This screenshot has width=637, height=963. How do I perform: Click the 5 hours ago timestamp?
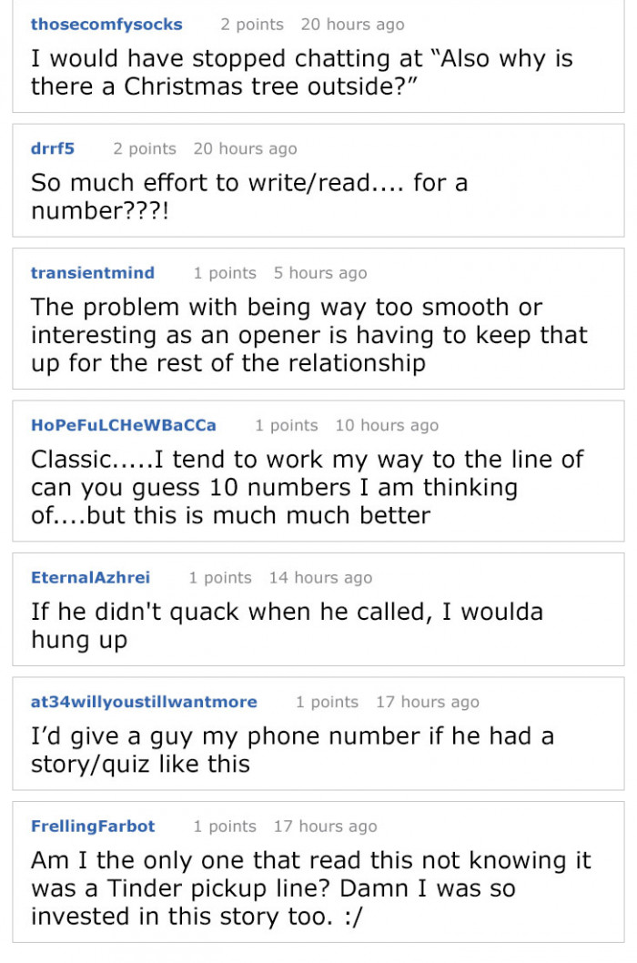320,273
